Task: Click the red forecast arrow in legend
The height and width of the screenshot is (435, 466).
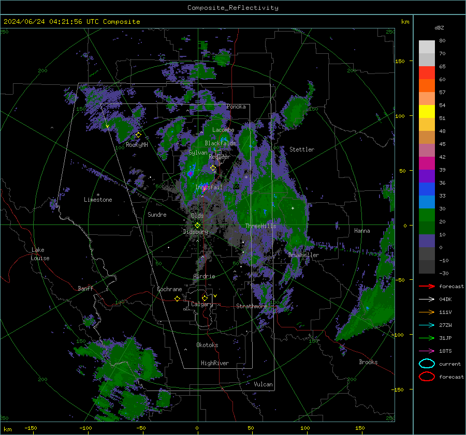Action: 427,286
